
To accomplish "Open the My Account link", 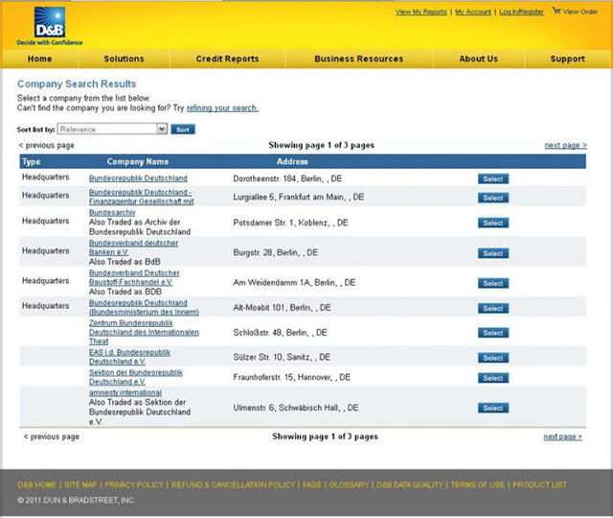I will [x=473, y=12].
